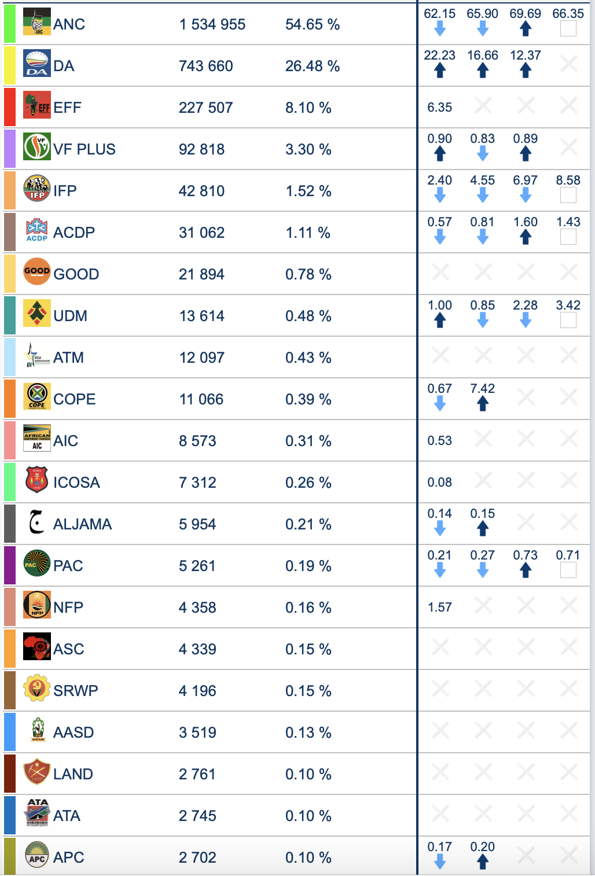Tick the checkbox under ANC 66.35

click(568, 29)
